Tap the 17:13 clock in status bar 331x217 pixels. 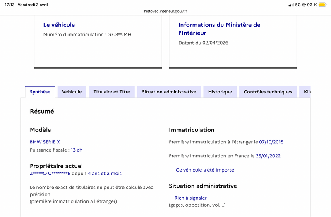point(10,5)
